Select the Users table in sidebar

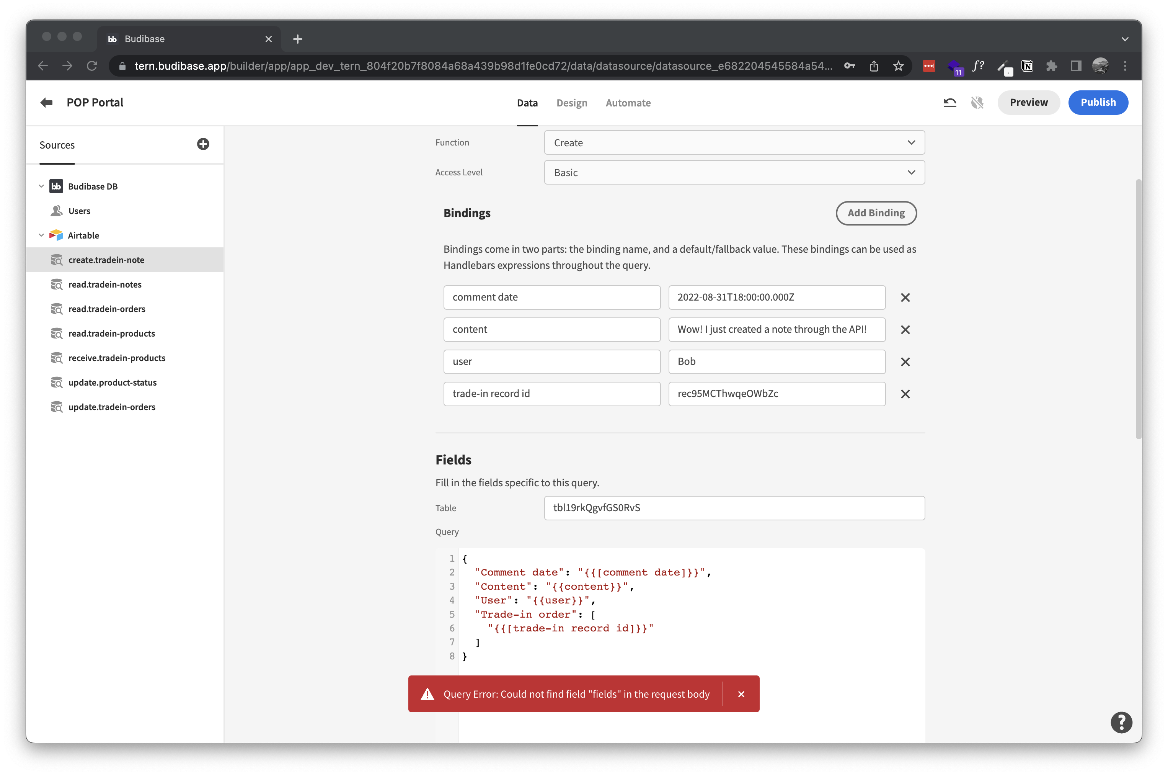(x=79, y=211)
